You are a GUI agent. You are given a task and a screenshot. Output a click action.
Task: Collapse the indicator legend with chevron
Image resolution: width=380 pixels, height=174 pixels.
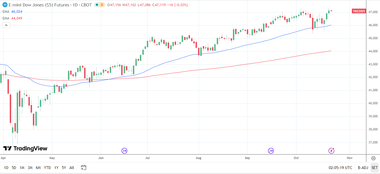[x=6, y=25]
